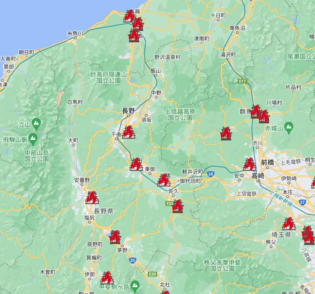
Task: Open the 甲斐駒ヶ岳 mountain pin
Action: click(x=135, y=284)
